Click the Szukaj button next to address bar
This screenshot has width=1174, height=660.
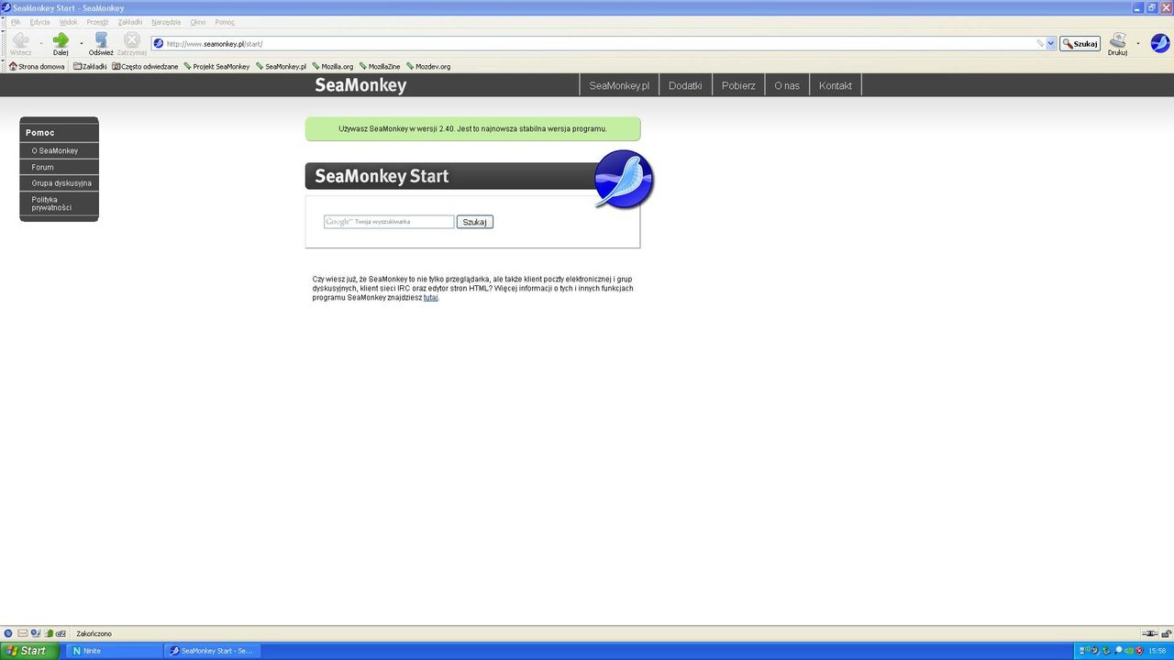coord(1080,43)
